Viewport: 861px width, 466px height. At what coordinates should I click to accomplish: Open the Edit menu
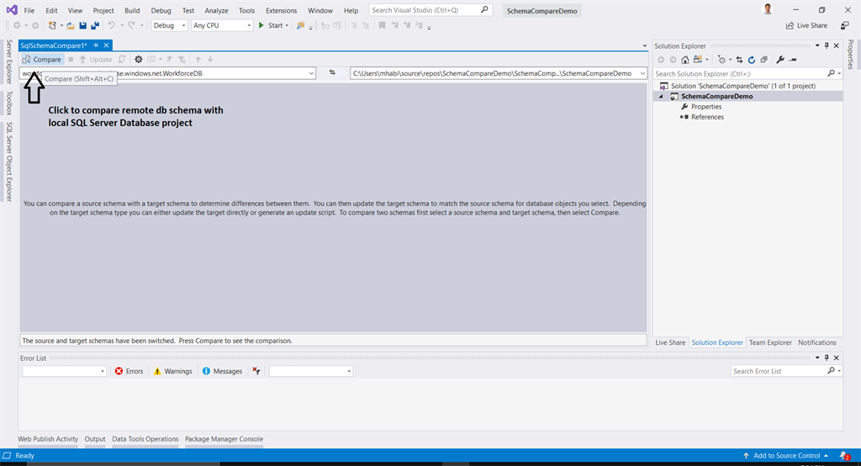click(51, 10)
